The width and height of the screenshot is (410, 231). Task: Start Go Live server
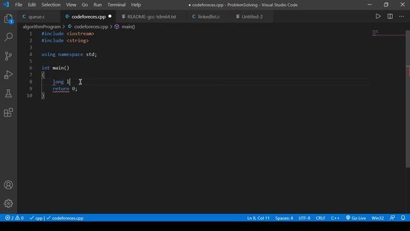356,218
